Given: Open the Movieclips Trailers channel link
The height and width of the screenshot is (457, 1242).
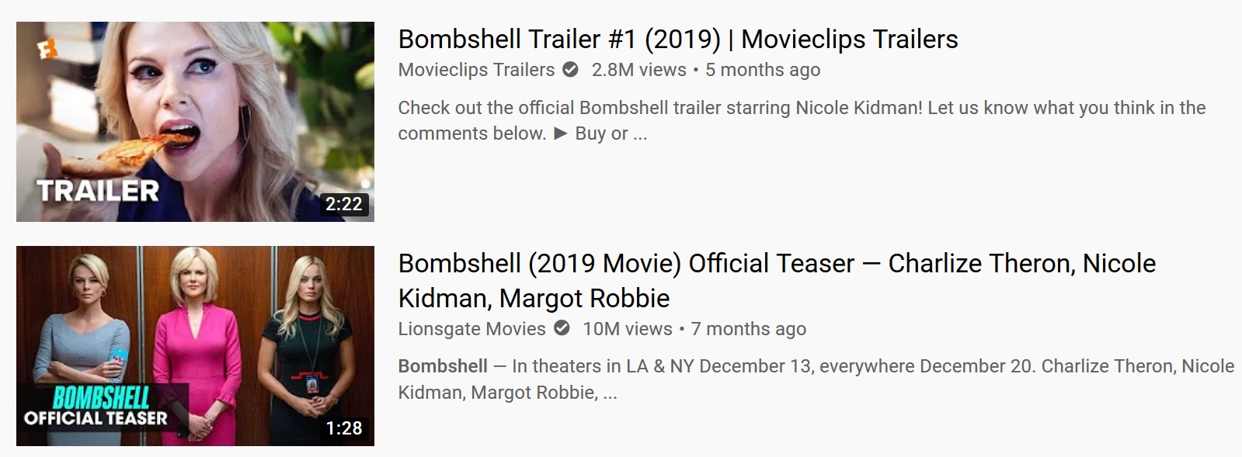Looking at the screenshot, I should 476,70.
